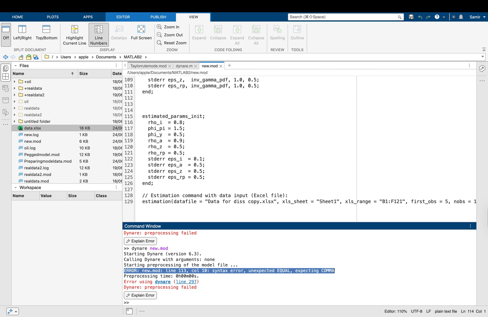488x317 pixels.
Task: Click the Undo arrow icon
Action: 420,17
